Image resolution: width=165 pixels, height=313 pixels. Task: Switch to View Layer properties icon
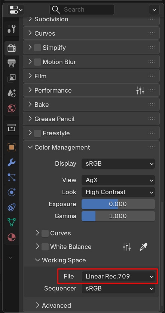[12, 78]
